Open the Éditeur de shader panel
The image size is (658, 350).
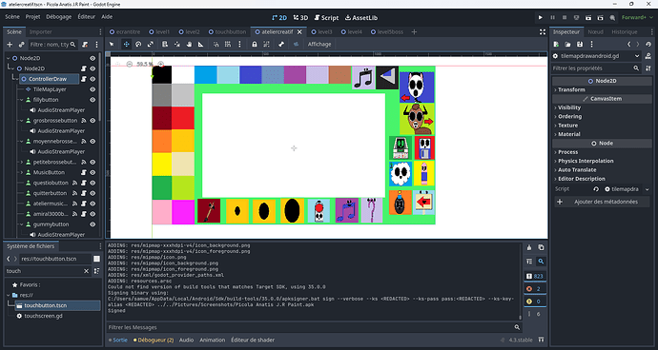(253, 340)
